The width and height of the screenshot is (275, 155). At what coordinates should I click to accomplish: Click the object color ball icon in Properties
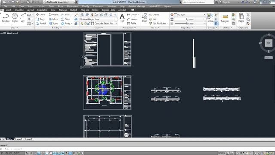[x=172, y=15]
